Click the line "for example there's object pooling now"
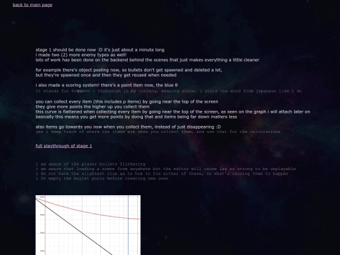 tap(129, 70)
